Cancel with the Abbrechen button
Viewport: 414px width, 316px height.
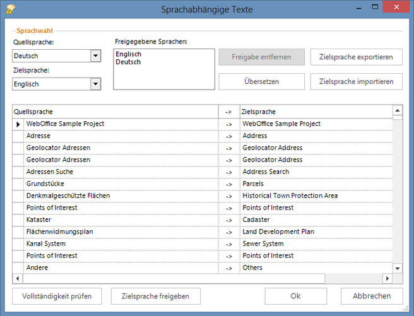[371, 296]
